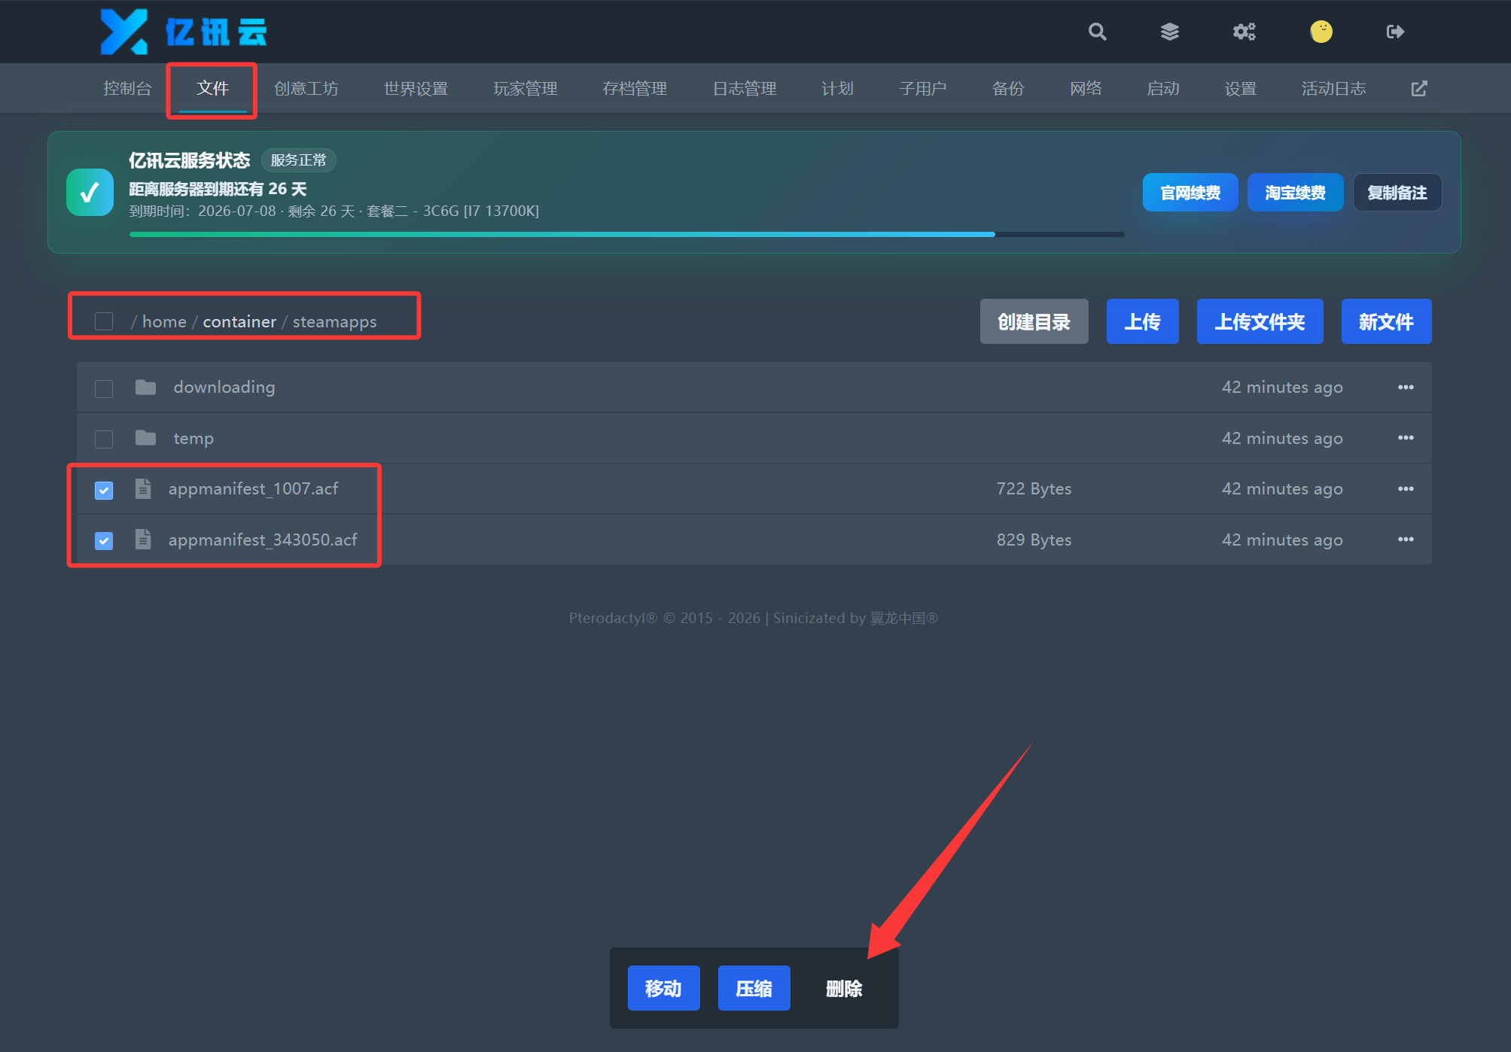
Task: Open the yellow user avatar
Action: (1321, 32)
